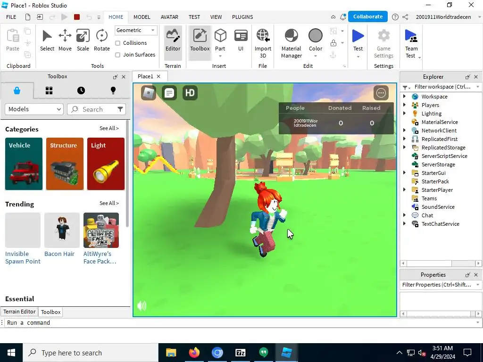Open the Models category dropdown
Image resolution: width=483 pixels, height=362 pixels.
pos(34,109)
